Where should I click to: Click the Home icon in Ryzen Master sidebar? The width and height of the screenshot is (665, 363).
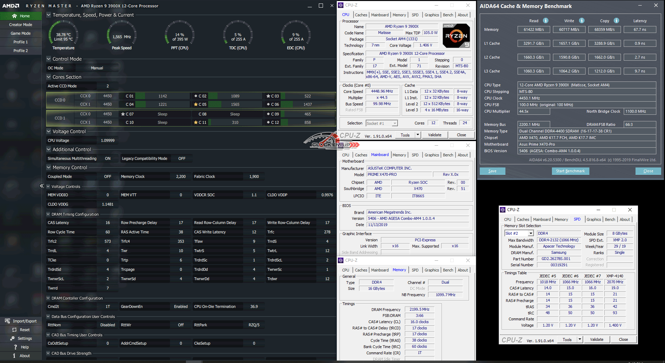[x=14, y=16]
